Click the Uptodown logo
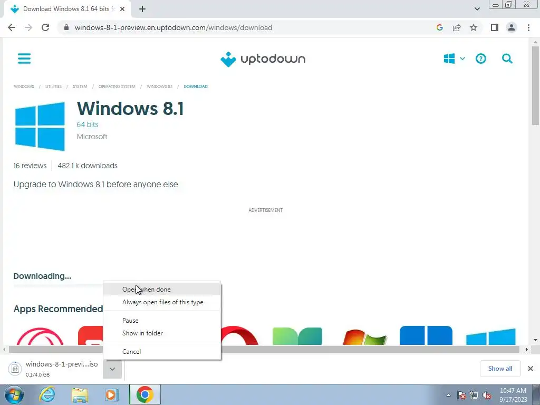The image size is (540, 405). click(x=263, y=59)
